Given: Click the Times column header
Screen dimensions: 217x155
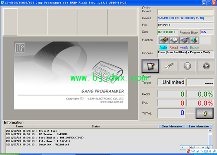Looking at the screenshot, I should coord(19,126).
